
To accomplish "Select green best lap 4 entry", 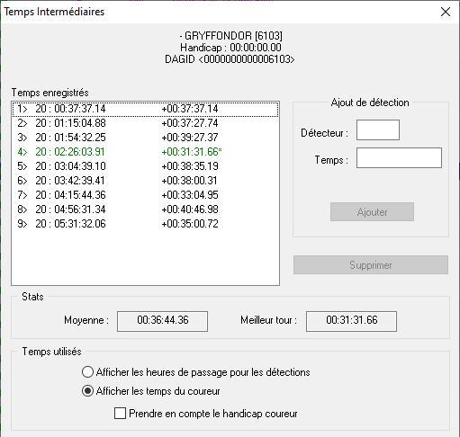I will (x=145, y=152).
